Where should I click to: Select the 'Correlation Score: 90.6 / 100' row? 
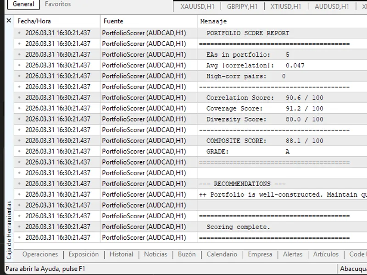tap(190, 98)
